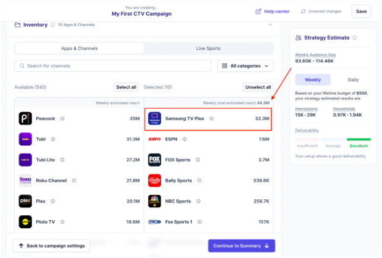Click the Bally Sports 339.6K value
Screen dimensions: 382x258
point(261,181)
